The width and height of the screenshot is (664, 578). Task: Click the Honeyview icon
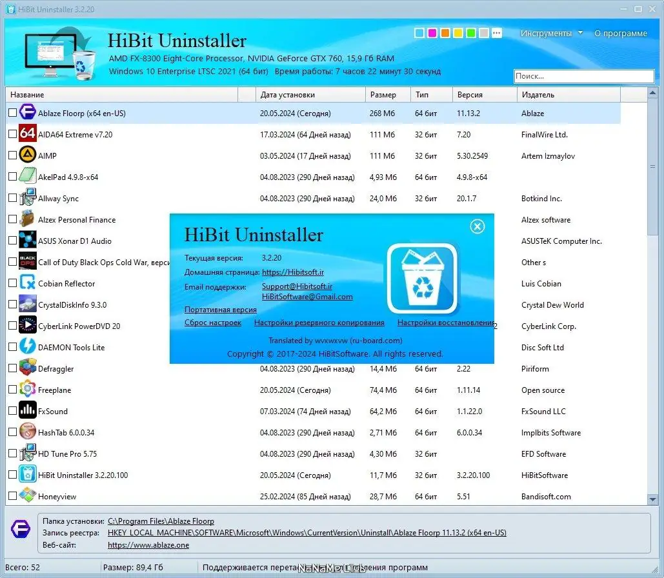tap(28, 495)
